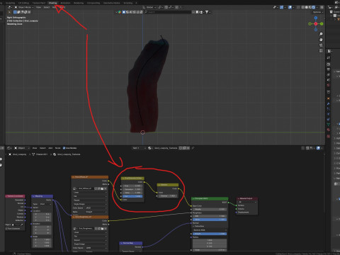
Task: Select the Principled BSDF node header
Action: pos(210,198)
